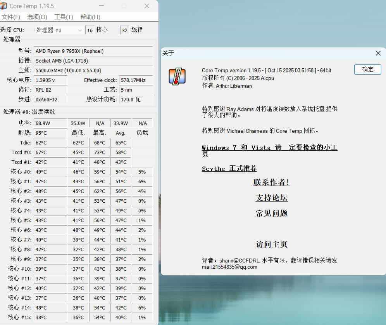Click the 16 核心 core count box

[90, 30]
